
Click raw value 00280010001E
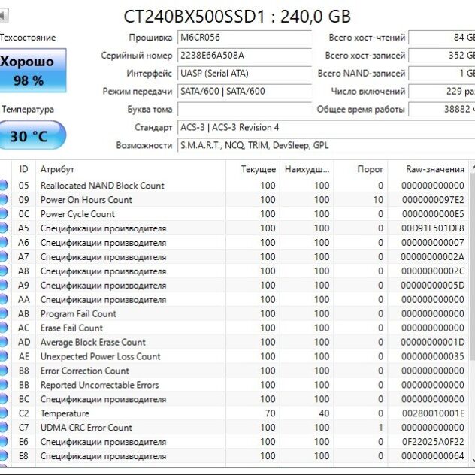pyautogui.click(x=433, y=413)
